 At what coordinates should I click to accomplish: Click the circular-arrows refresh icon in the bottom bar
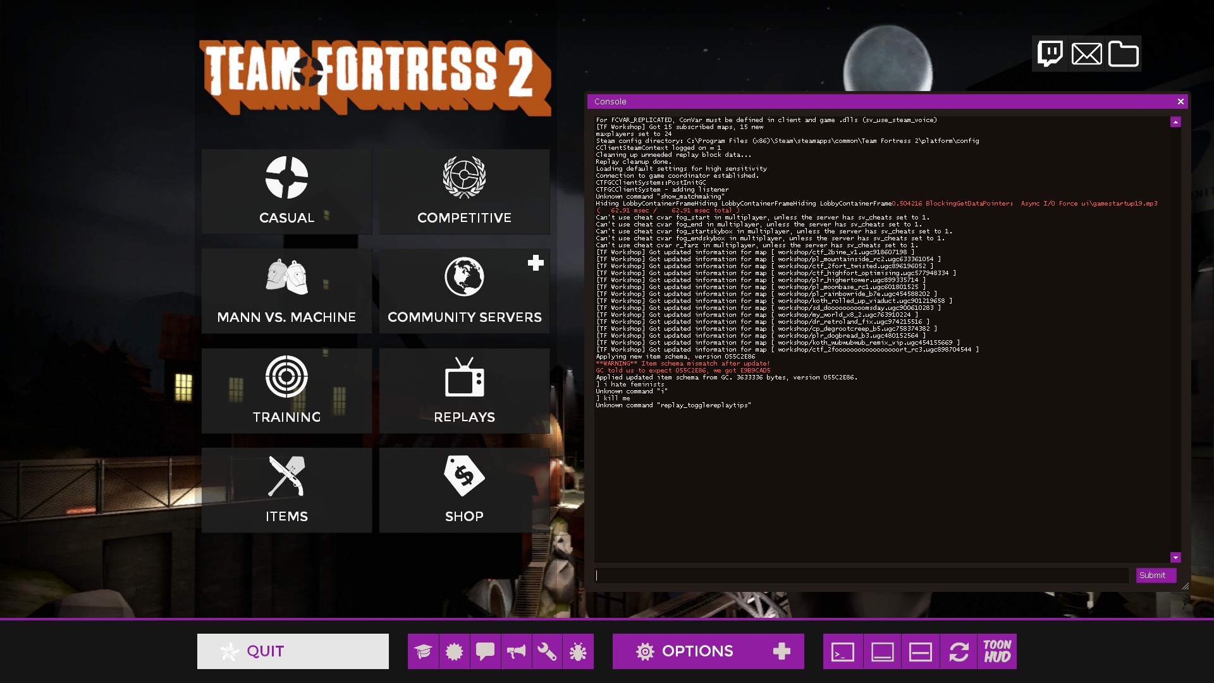coord(959,651)
